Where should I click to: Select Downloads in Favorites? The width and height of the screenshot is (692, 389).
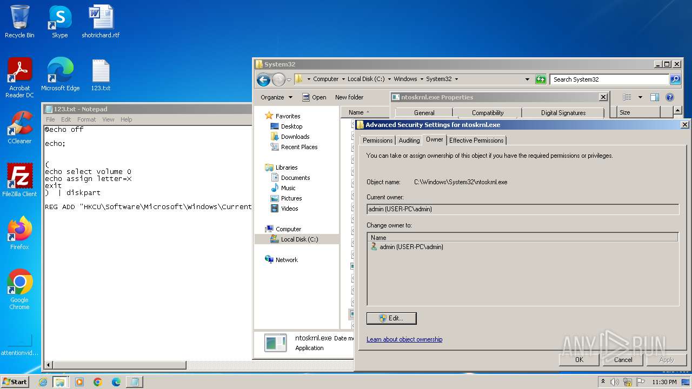[x=295, y=137]
